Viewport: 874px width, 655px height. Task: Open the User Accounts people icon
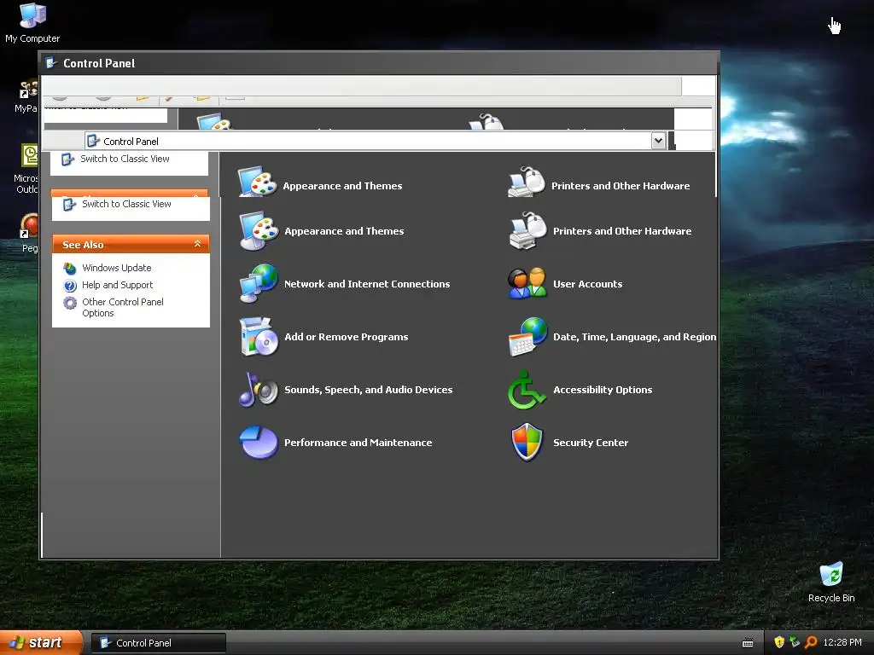527,283
